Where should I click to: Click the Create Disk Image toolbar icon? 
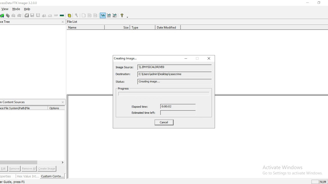click(x=27, y=16)
